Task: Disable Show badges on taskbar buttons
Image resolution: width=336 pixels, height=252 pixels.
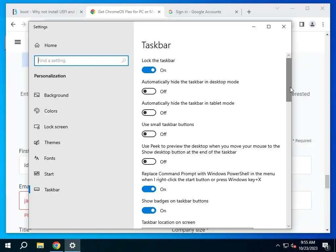Action: [149, 210]
